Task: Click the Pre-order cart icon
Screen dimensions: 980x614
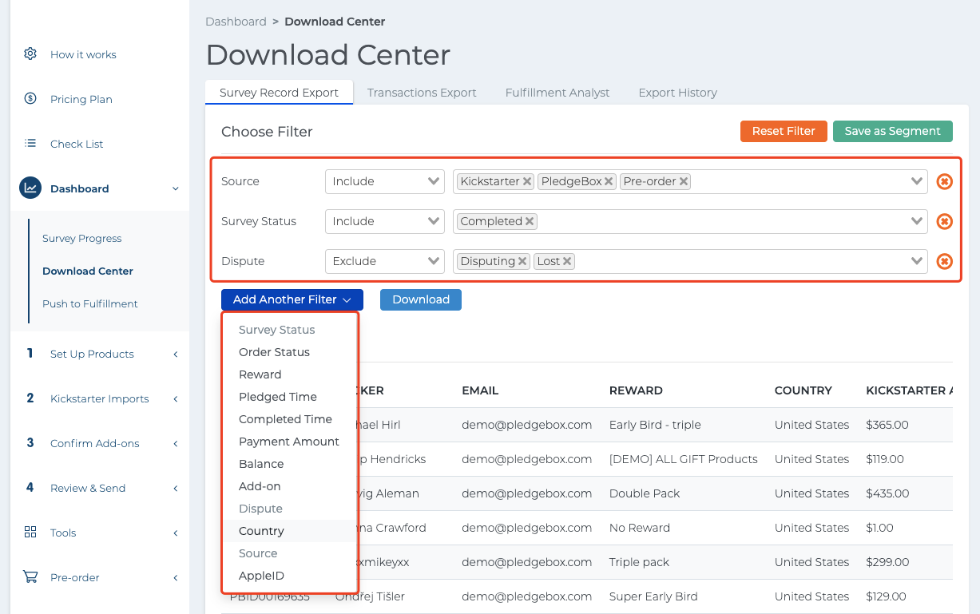Action: pos(30,577)
